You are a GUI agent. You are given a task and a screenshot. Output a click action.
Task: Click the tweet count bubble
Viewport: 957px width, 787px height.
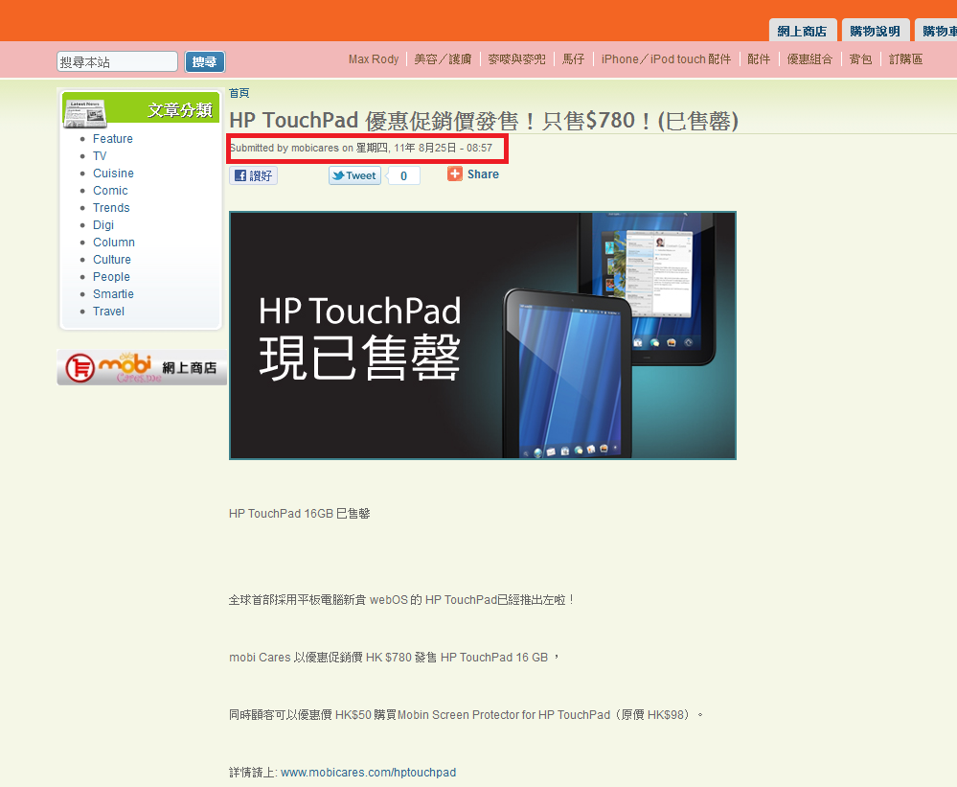pyautogui.click(x=403, y=176)
